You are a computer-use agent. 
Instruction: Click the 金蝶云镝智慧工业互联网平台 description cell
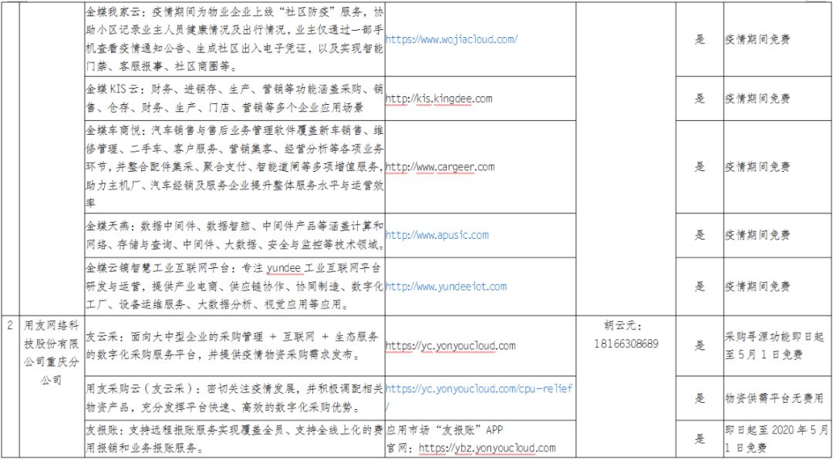click(x=234, y=287)
